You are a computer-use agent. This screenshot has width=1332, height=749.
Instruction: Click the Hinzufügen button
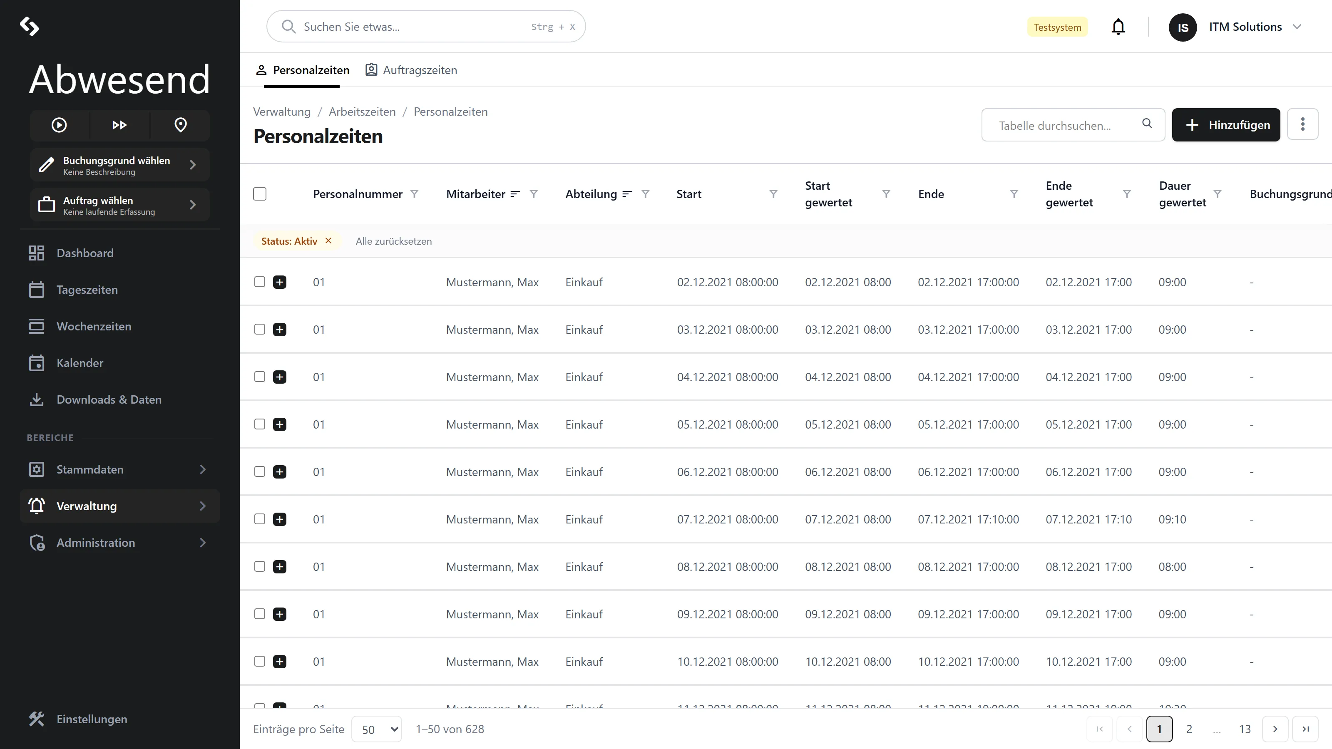(1226, 124)
